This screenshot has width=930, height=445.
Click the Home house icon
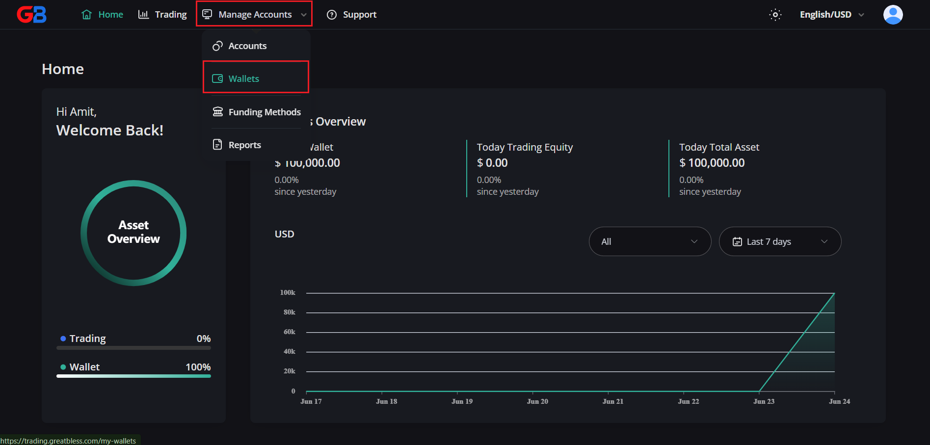(87, 15)
